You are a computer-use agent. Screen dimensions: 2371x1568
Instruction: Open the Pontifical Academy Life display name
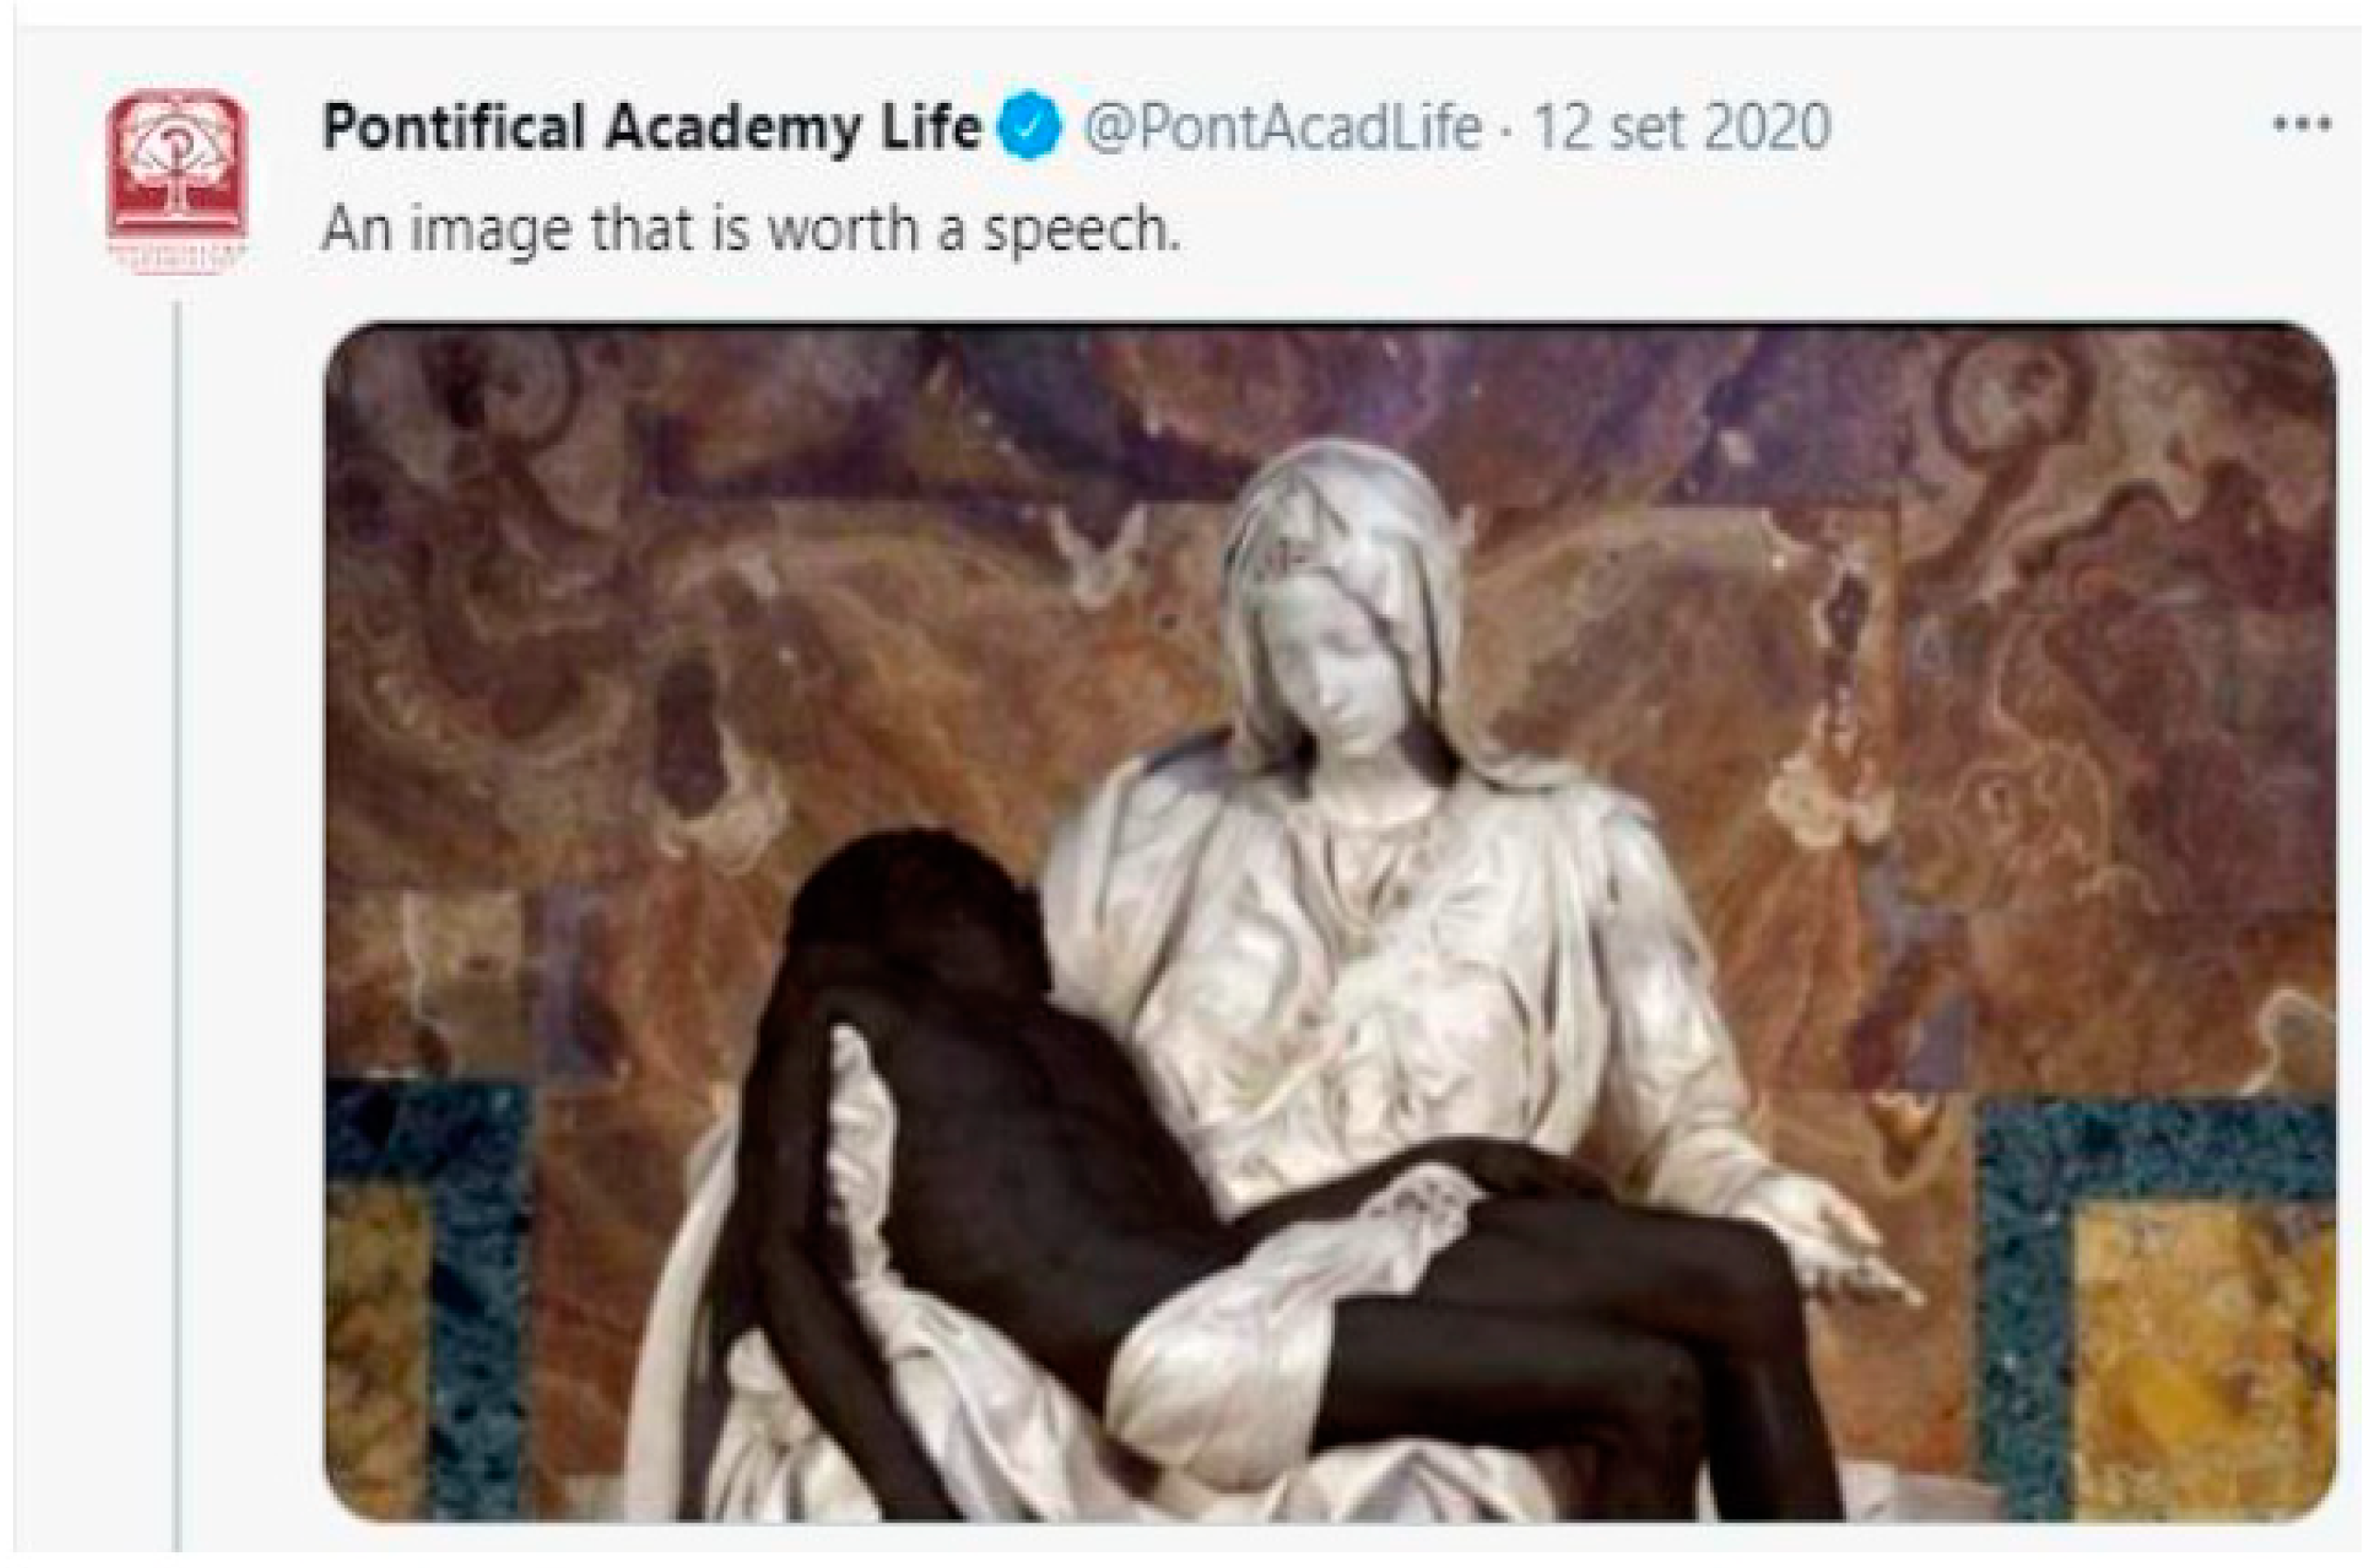[x=650, y=129]
